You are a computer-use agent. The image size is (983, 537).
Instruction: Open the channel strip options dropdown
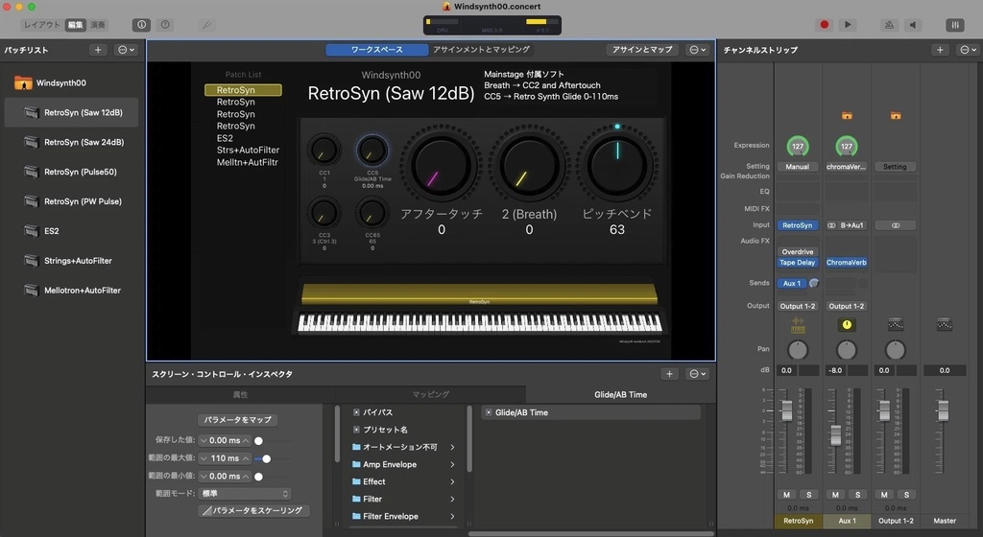pyautogui.click(x=968, y=50)
